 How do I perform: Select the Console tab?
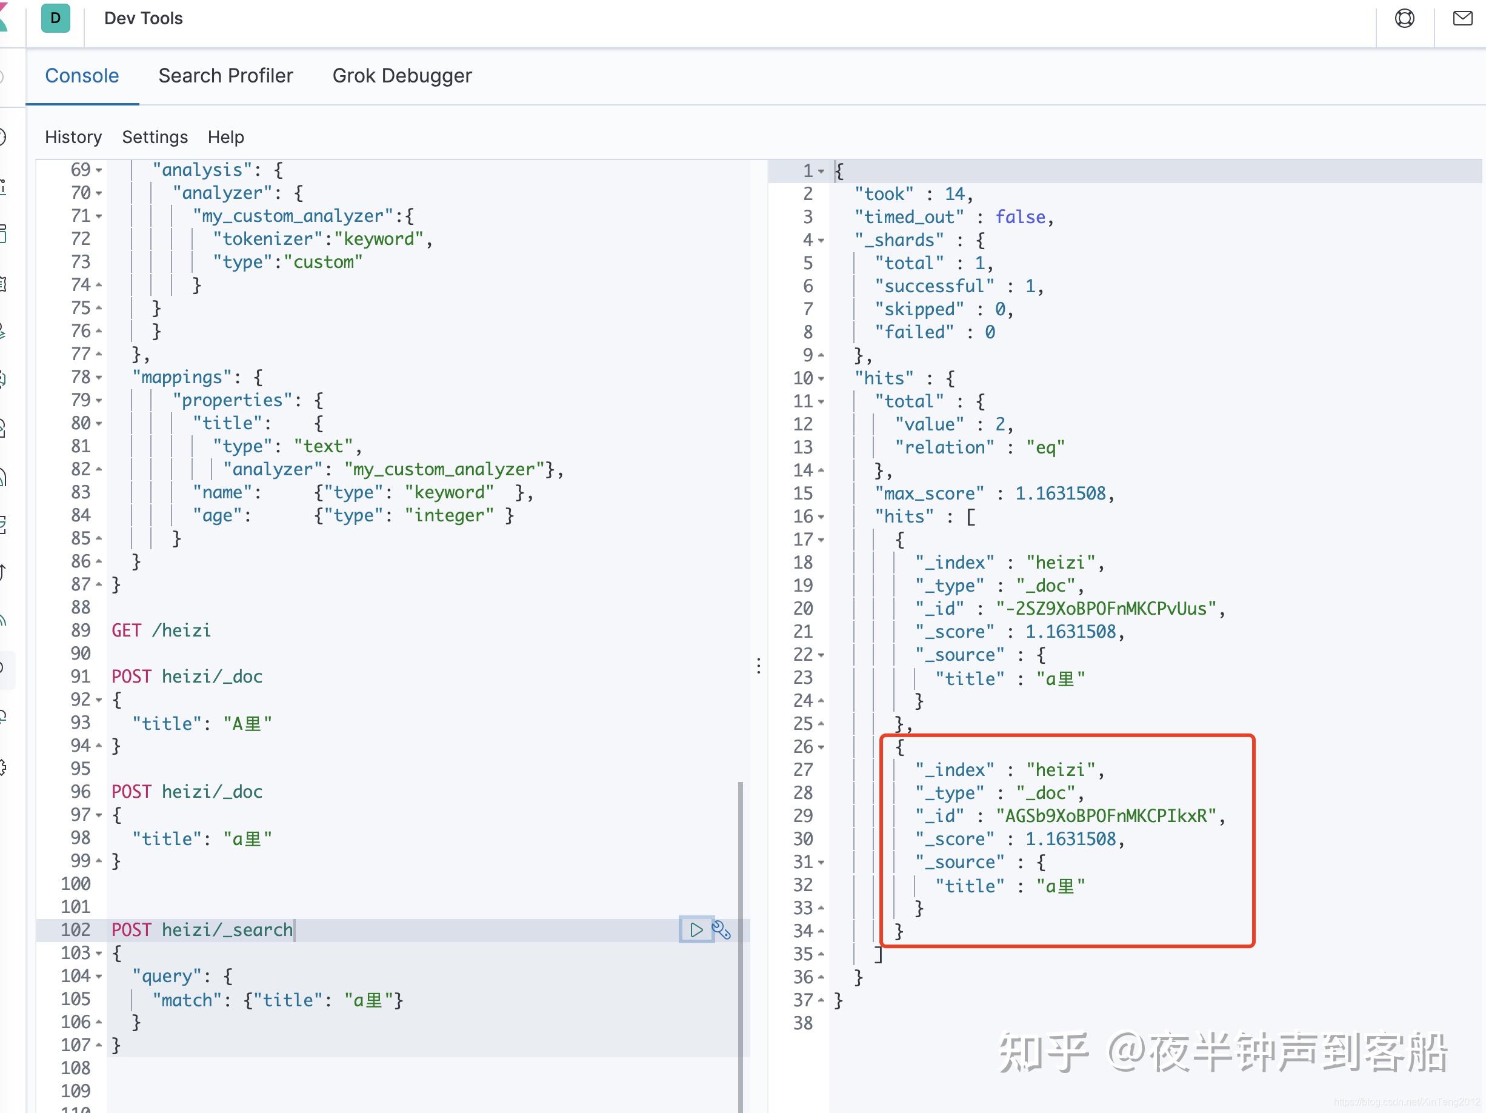(x=82, y=76)
